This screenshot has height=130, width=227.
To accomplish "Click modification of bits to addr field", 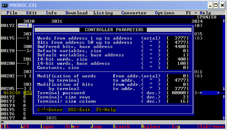I will click(178, 88).
